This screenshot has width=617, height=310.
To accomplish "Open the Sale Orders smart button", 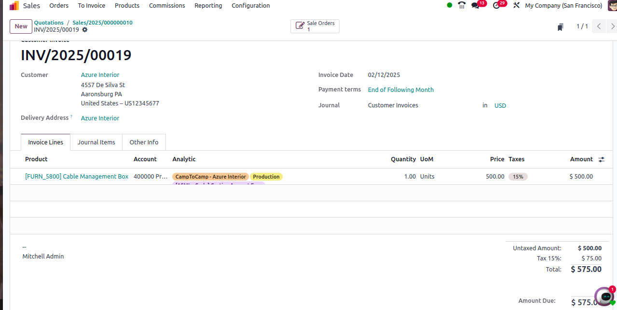I will click(315, 26).
